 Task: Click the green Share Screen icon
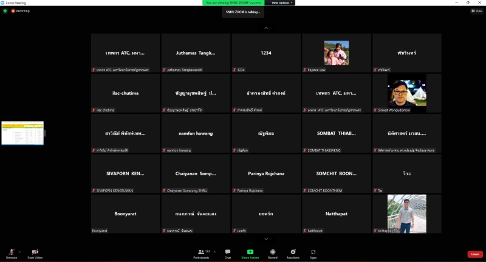click(x=250, y=252)
